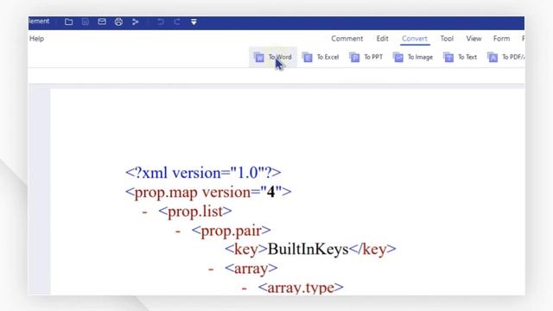The image size is (553, 311).
Task: Click the Undo arrow icon
Action: pos(161,22)
